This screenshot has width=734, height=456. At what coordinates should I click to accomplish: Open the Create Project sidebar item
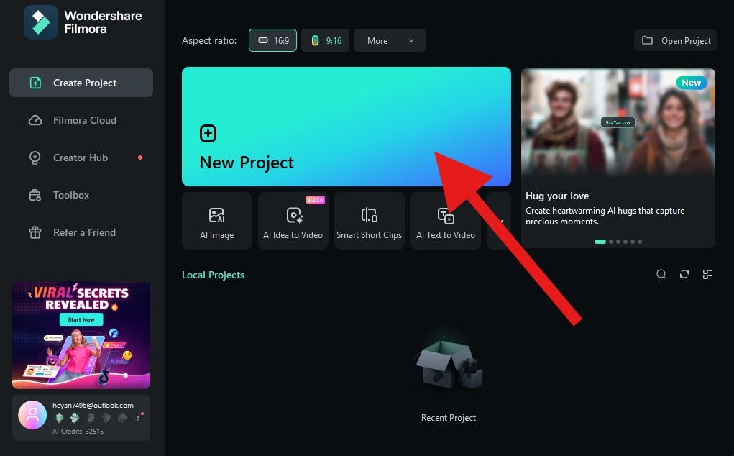point(81,83)
